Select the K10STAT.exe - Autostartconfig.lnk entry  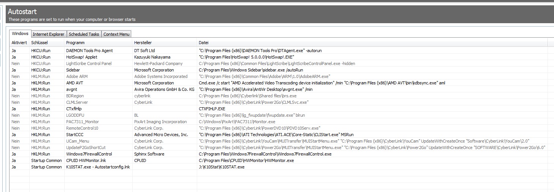[x=98, y=167]
